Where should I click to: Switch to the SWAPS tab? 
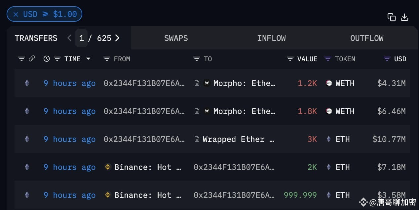click(x=176, y=38)
